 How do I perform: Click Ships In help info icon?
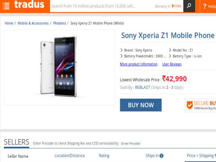(x=161, y=156)
